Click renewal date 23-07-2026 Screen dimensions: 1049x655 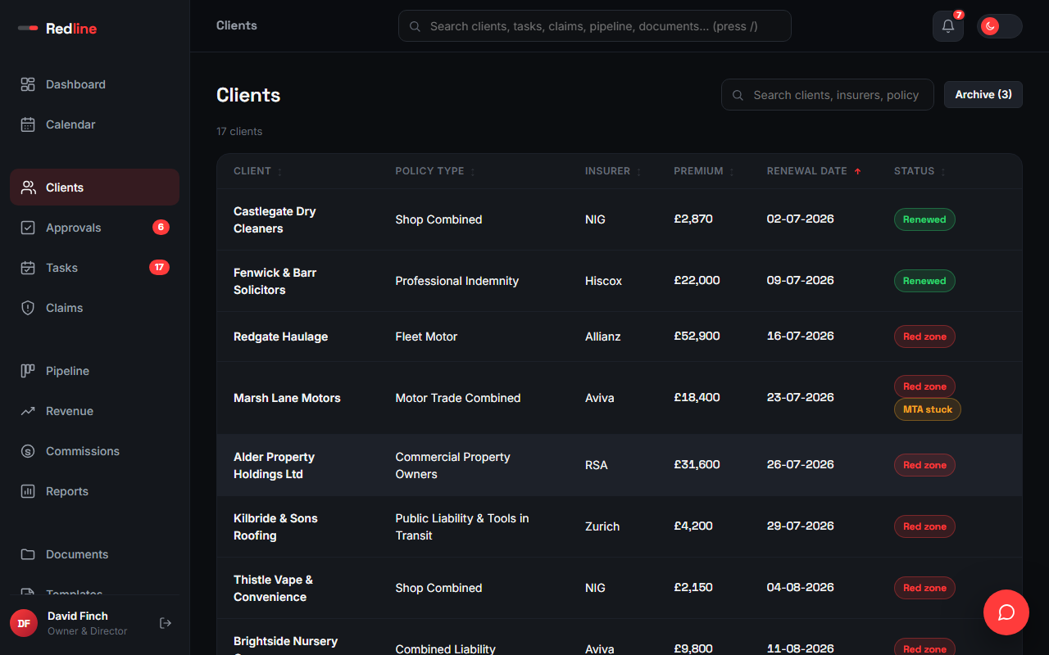click(800, 397)
